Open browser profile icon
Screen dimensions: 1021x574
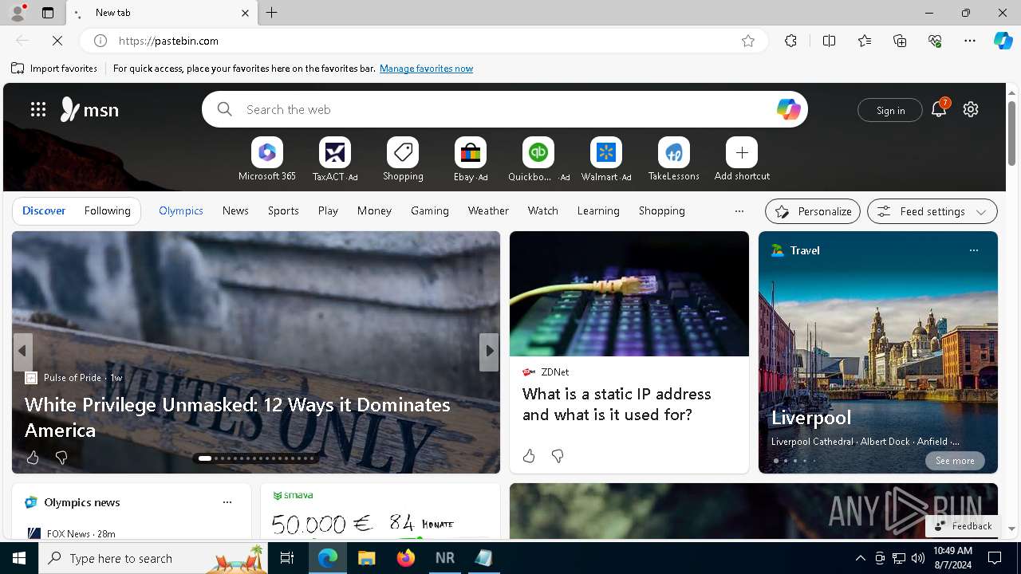17,13
